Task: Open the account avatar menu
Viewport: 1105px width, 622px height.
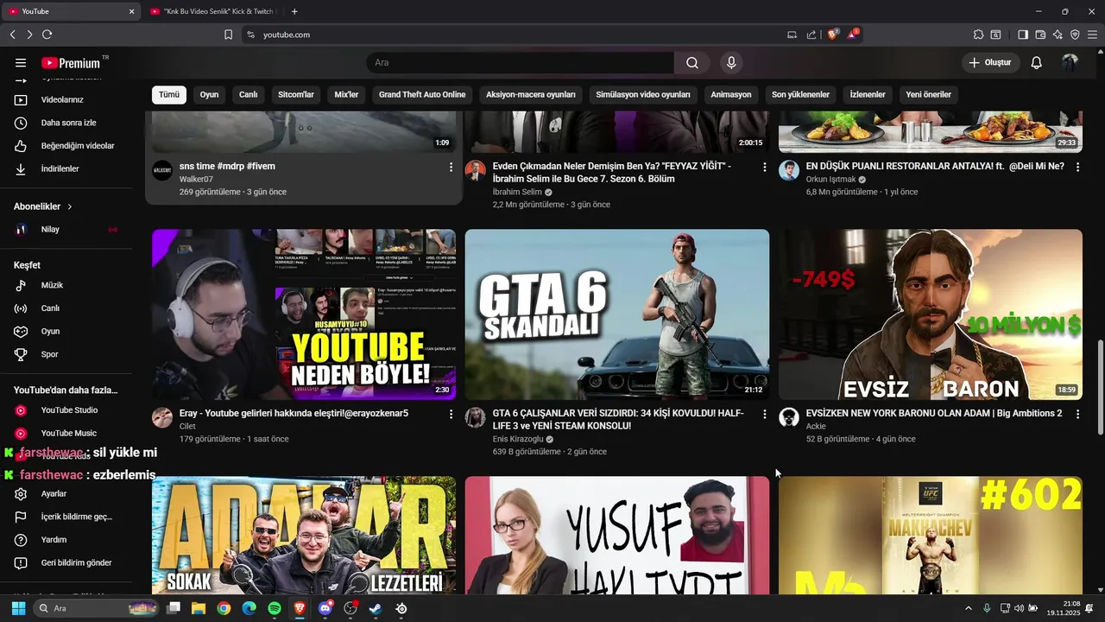Action: [x=1070, y=62]
